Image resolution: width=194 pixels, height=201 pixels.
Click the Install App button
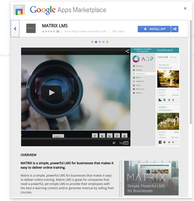pyautogui.click(x=154, y=29)
